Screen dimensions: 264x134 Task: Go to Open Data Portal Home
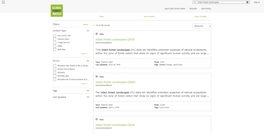pyautogui.click(x=175, y=8)
